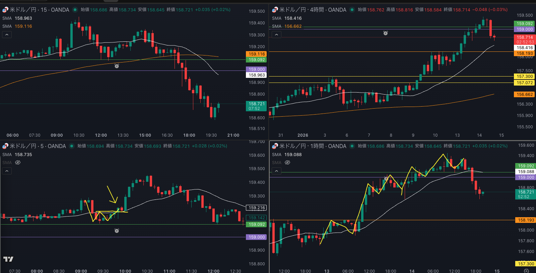
Task: Collapse indicator legend on 5-minute chart
Action: (x=7, y=171)
